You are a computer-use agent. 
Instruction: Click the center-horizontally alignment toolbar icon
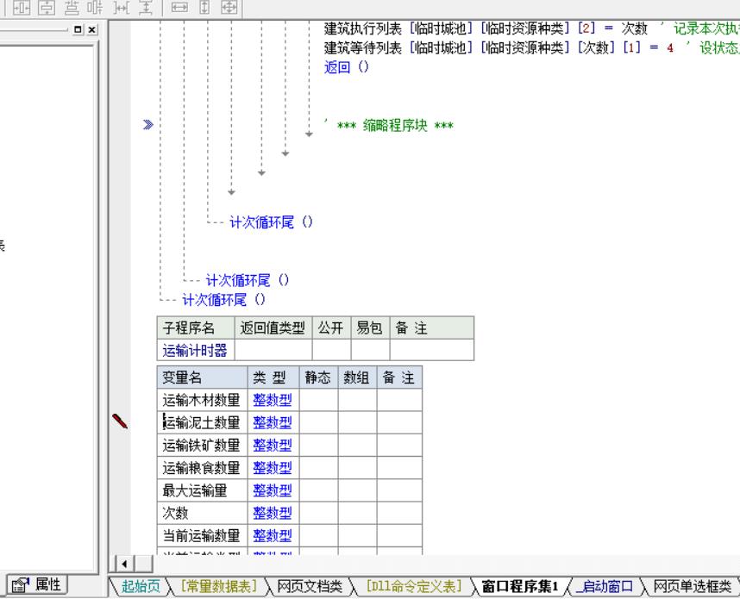tap(22, 7)
